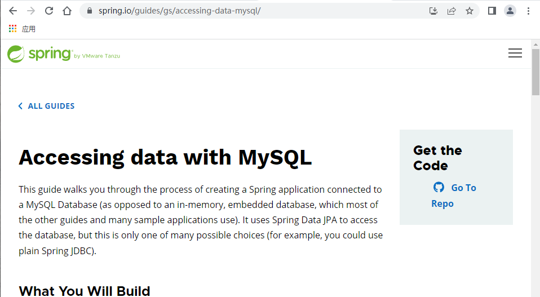Click the lock site info icon
540x297 pixels.
click(89, 11)
